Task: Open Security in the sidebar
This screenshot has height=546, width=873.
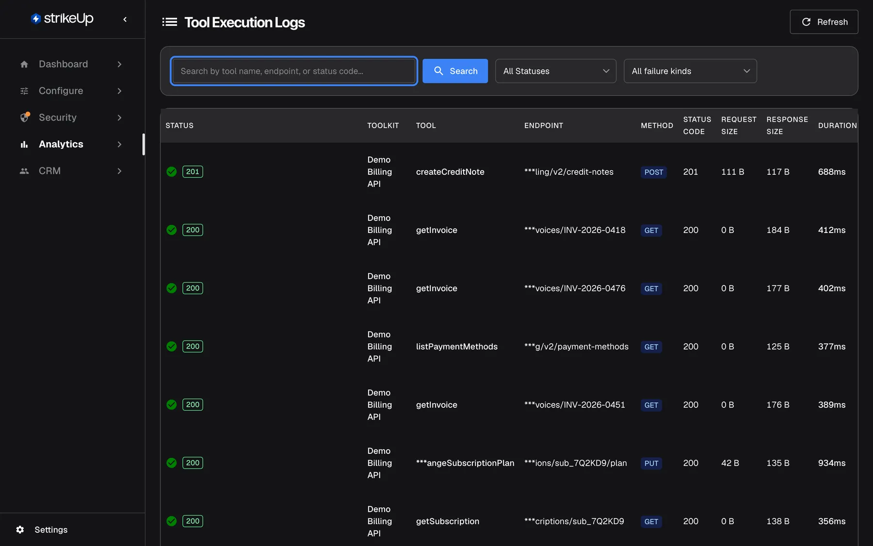Action: tap(71, 117)
